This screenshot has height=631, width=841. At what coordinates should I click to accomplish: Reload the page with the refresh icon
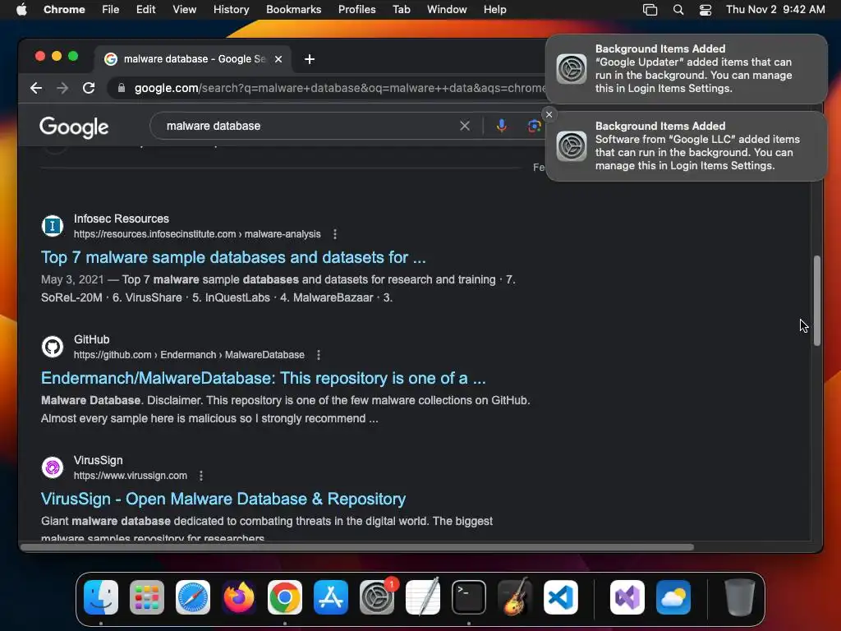pos(89,88)
